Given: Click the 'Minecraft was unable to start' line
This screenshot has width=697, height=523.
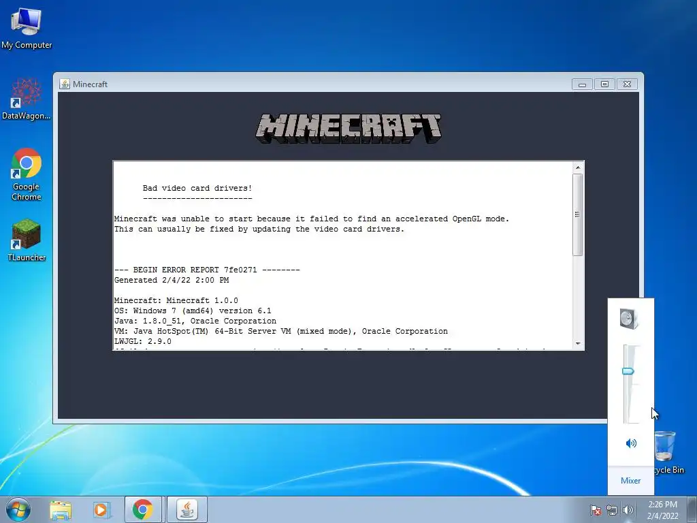Looking at the screenshot, I should [x=312, y=219].
